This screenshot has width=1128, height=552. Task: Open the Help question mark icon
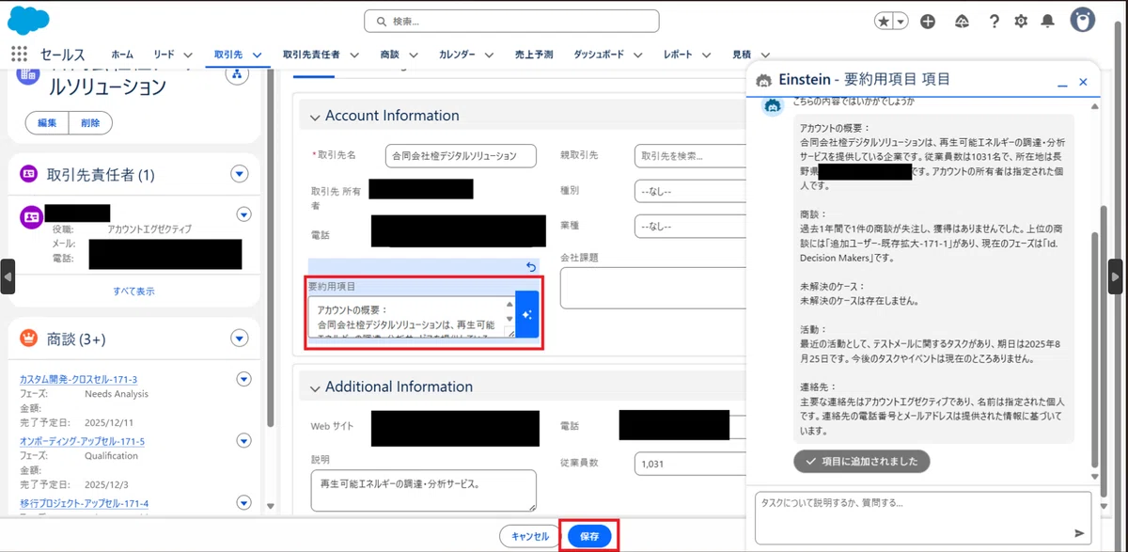coord(994,21)
